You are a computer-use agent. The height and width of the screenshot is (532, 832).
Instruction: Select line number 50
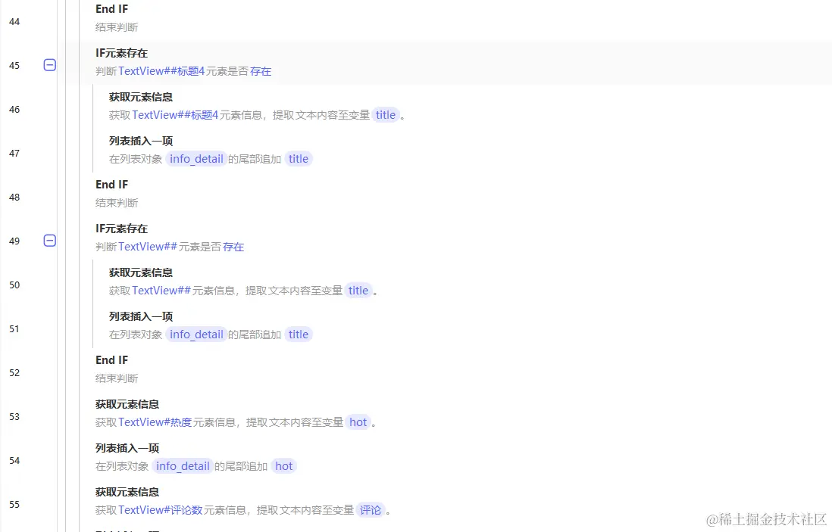click(x=15, y=285)
